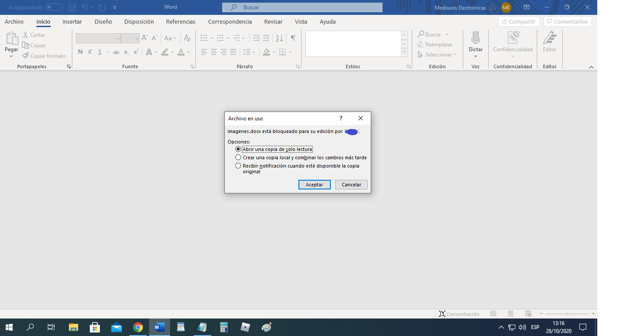Close the 'Archivo en uso' dialog
617x336 pixels.
[x=361, y=118]
